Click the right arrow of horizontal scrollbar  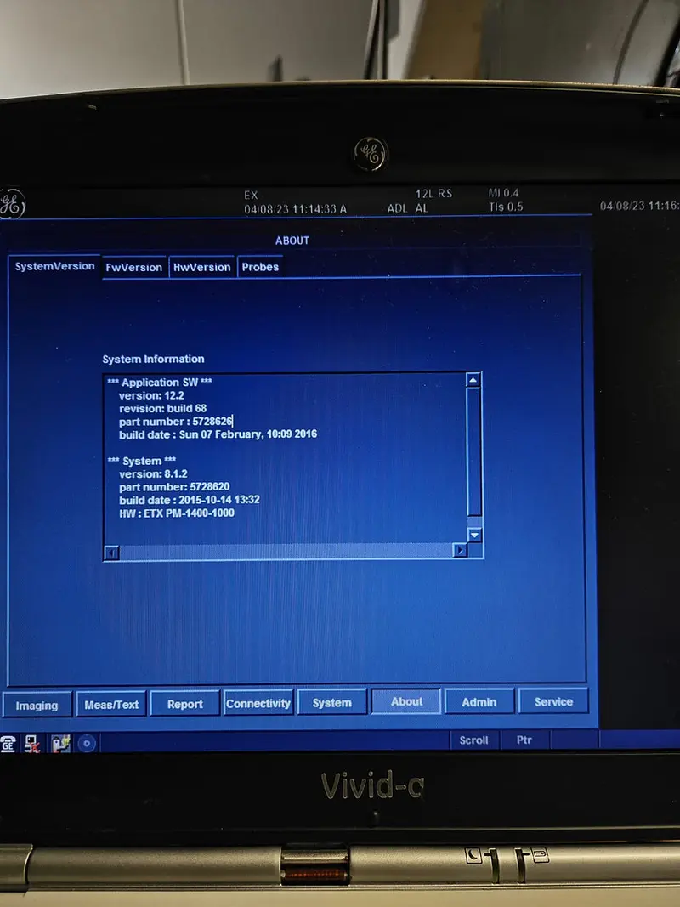point(460,550)
